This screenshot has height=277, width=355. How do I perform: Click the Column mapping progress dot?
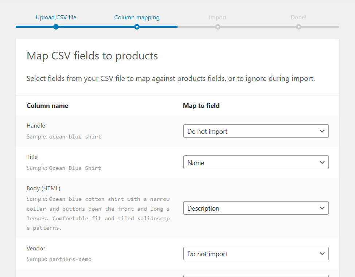(137, 27)
